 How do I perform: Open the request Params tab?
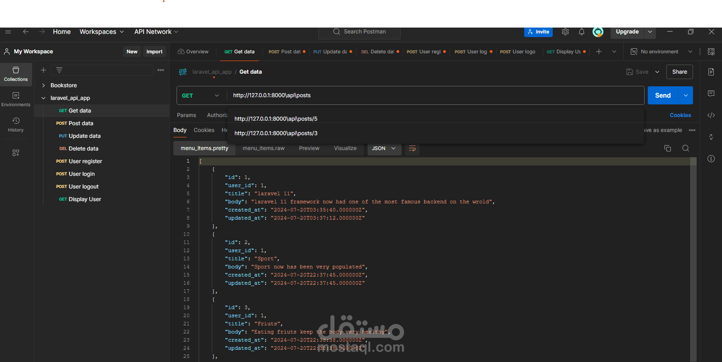[x=186, y=115]
